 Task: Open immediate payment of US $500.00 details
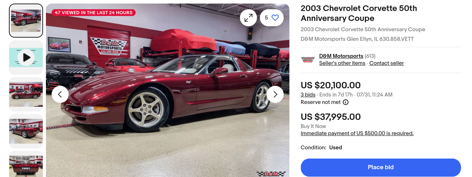pyautogui.click(x=357, y=133)
